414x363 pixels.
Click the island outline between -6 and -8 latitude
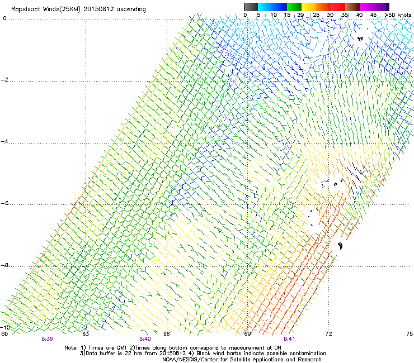point(341,246)
